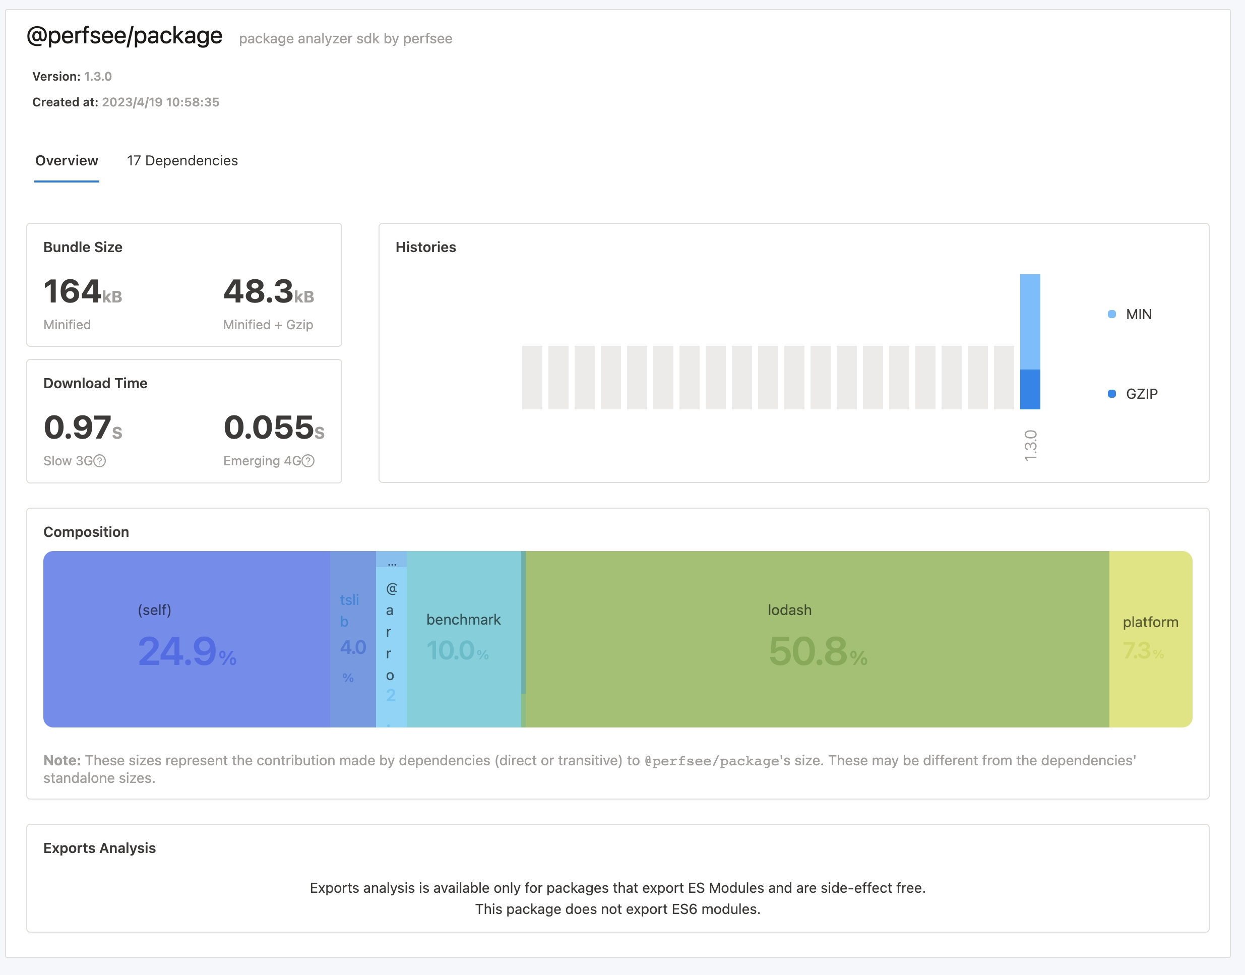Select the lodash 50.8% composition block

817,639
